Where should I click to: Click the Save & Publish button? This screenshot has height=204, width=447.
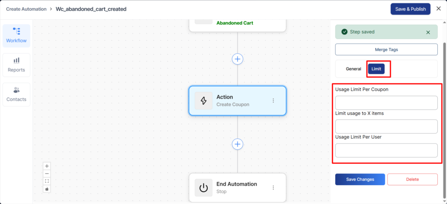click(410, 9)
